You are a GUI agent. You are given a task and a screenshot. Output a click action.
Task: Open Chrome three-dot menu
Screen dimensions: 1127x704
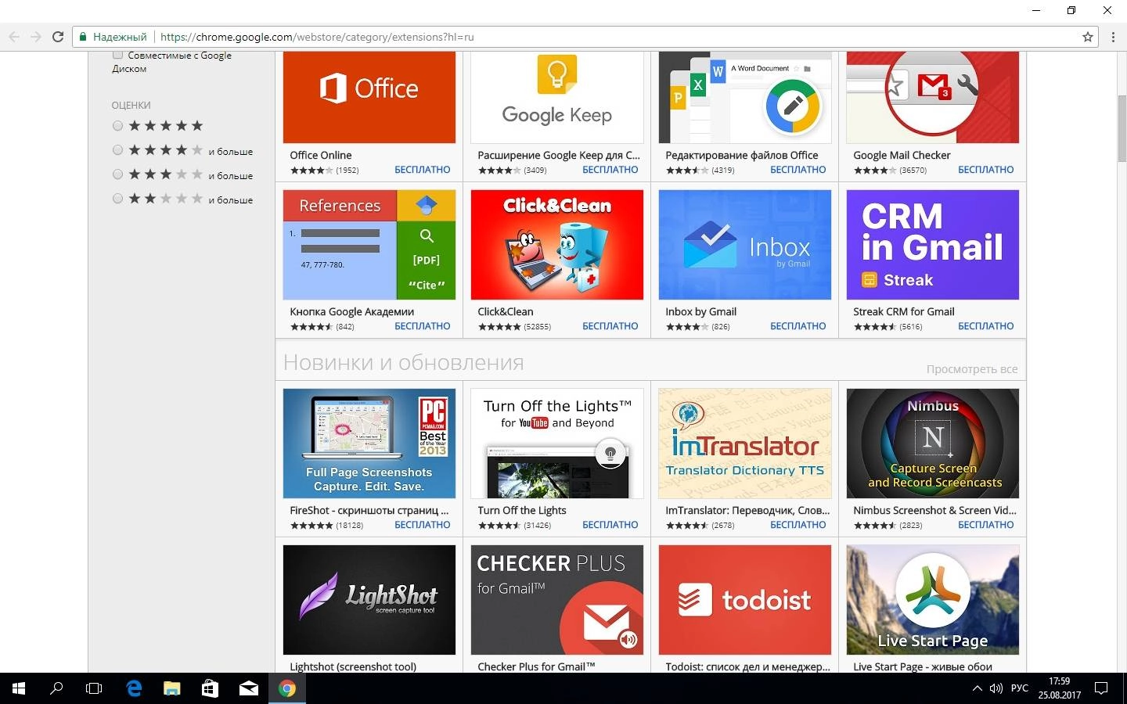coord(1113,37)
